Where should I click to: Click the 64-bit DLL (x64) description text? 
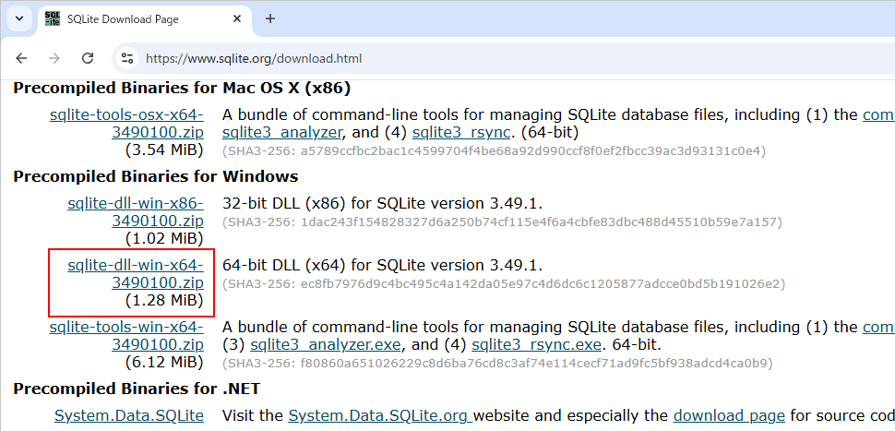[x=382, y=266]
